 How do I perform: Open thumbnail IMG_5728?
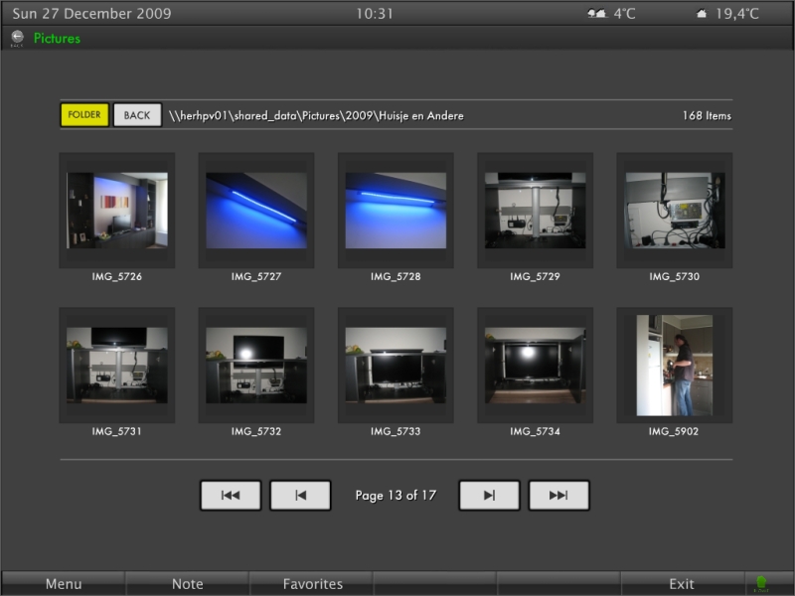(x=396, y=211)
